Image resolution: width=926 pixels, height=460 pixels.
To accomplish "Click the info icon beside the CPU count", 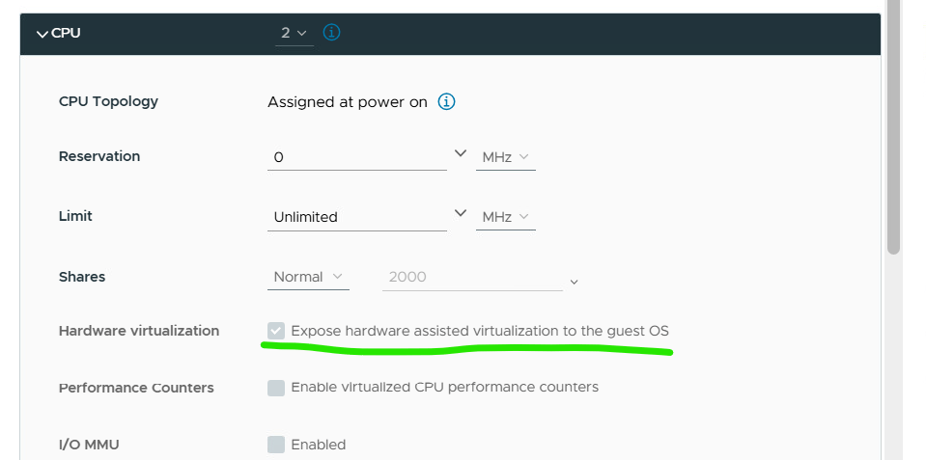I will coord(331,33).
